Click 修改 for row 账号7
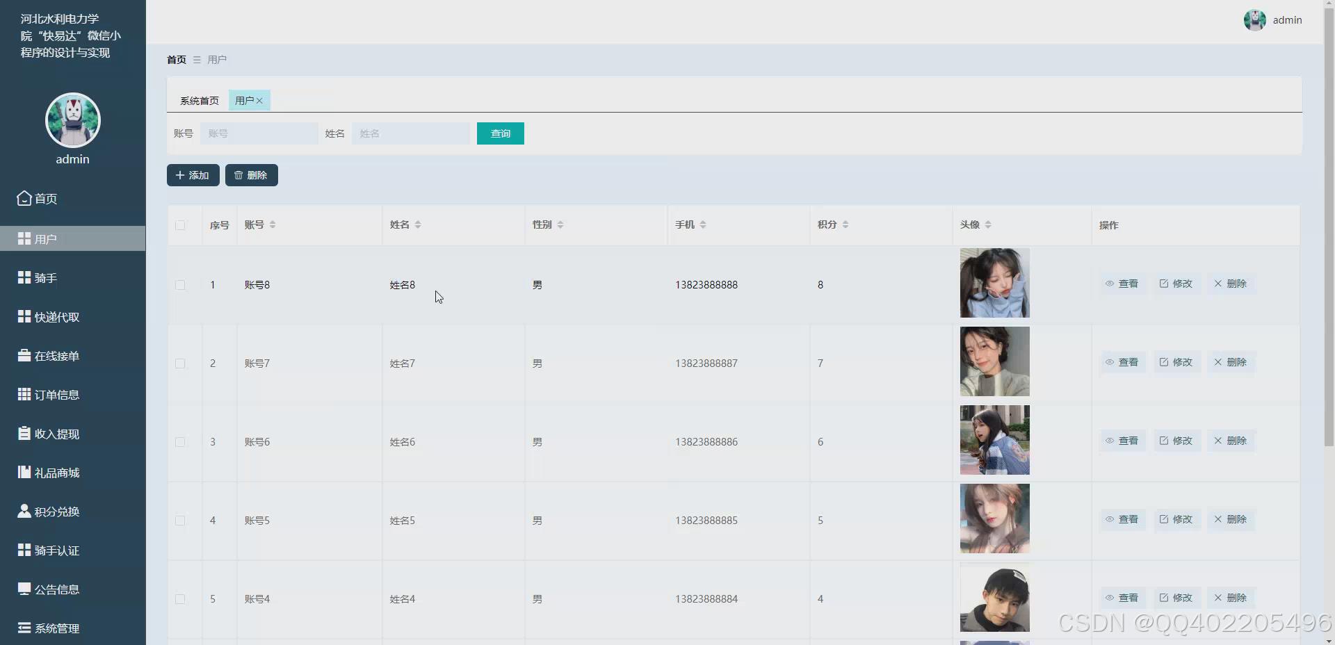 click(1176, 362)
